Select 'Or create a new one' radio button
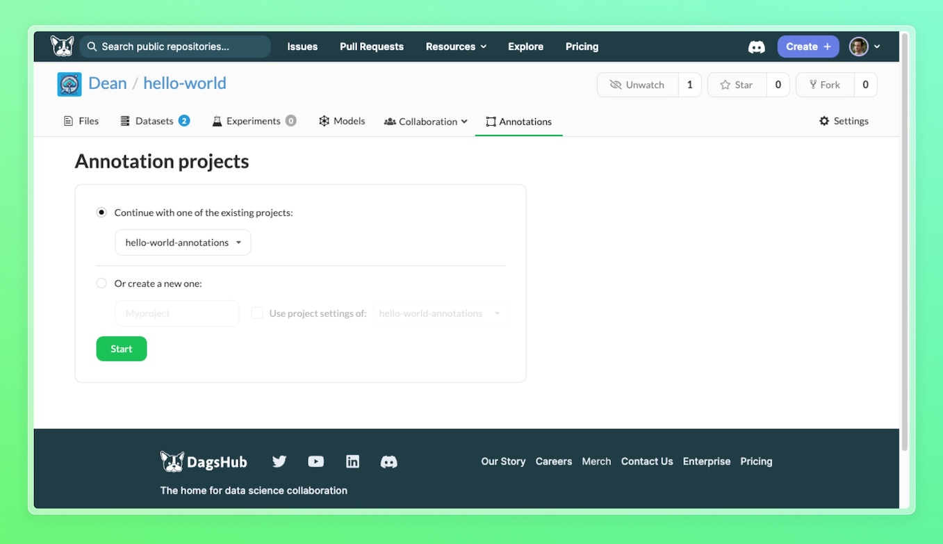943x544 pixels. pos(101,283)
